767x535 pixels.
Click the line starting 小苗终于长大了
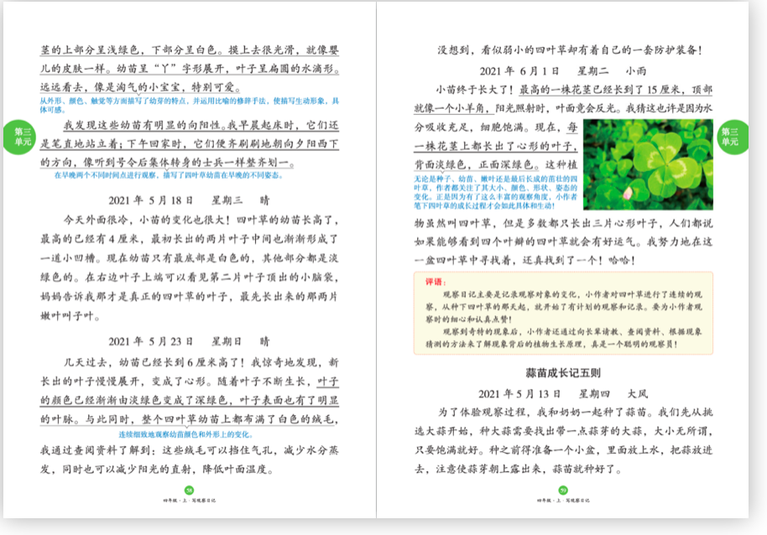(x=574, y=90)
